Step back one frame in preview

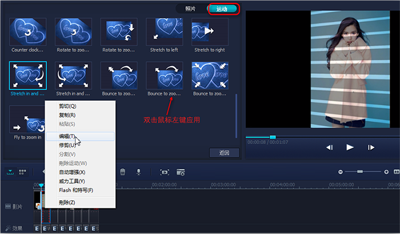tap(329, 147)
